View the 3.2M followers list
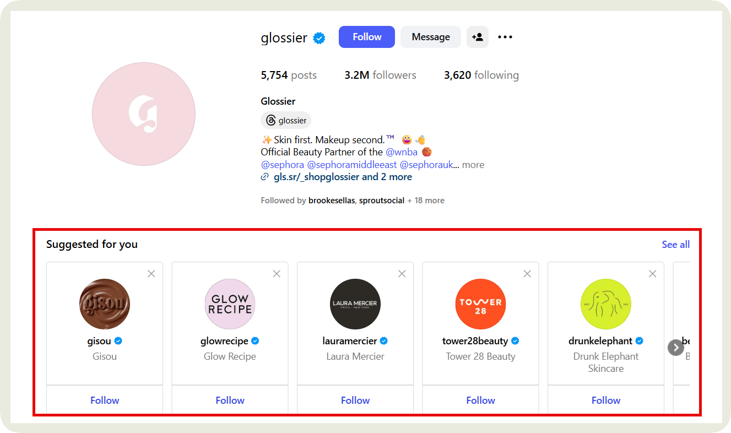Screen dimensions: 731x433 click(x=380, y=75)
